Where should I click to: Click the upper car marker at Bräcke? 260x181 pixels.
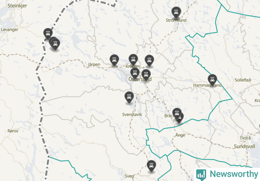pos(177,114)
